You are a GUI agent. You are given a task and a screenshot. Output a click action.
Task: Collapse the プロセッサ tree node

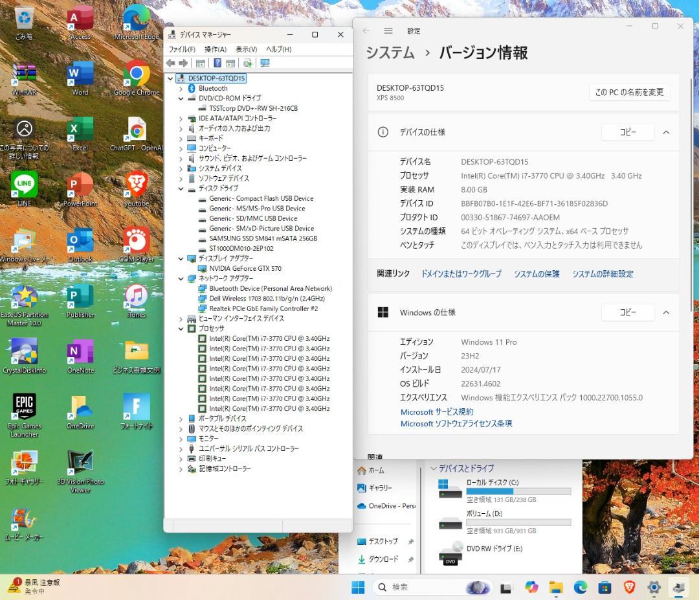point(182,329)
